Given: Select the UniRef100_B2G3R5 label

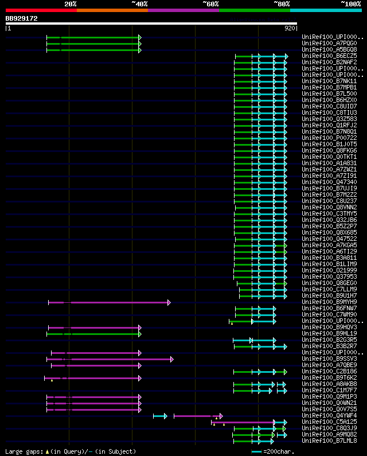Looking at the screenshot, I should pyautogui.click(x=329, y=340).
